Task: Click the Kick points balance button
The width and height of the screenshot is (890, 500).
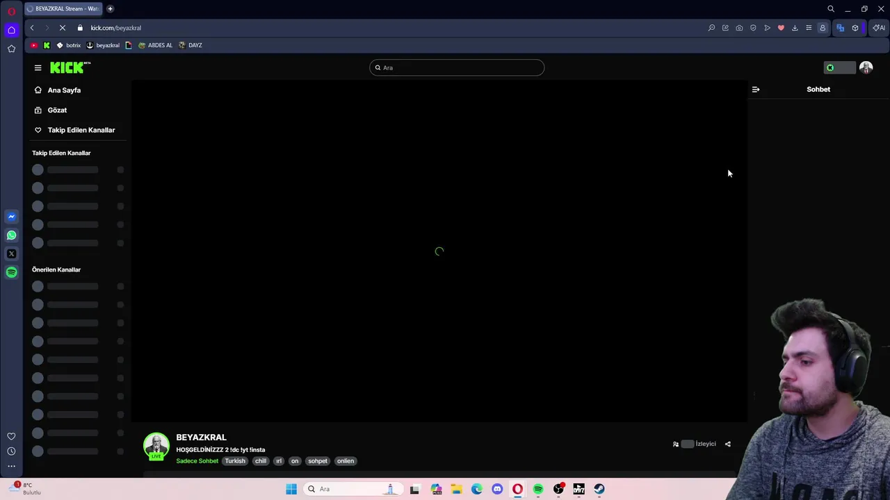Action: tap(839, 67)
